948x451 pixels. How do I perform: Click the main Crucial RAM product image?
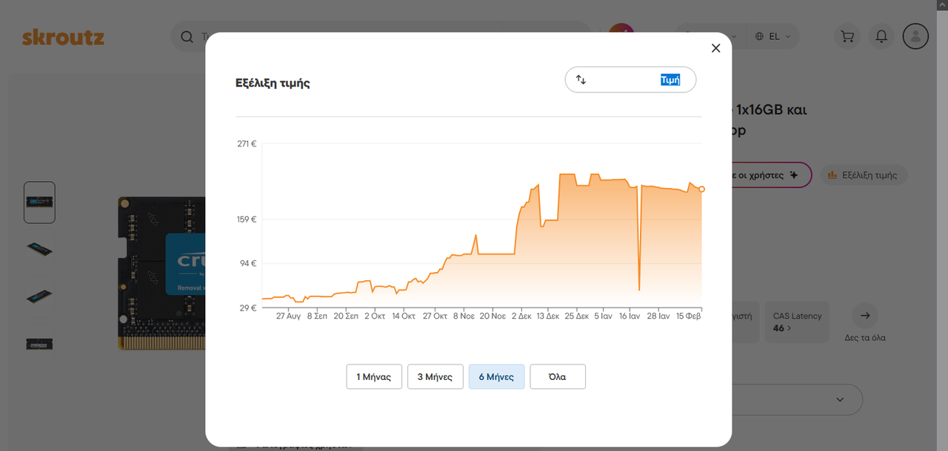[x=161, y=273]
